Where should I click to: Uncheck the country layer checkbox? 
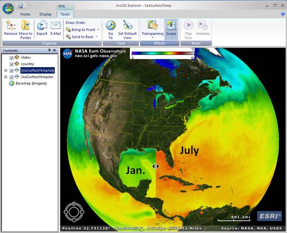click(11, 64)
